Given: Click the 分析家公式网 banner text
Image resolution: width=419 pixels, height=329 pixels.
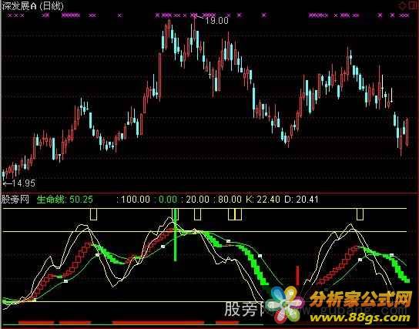Looking at the screenshot, I should point(360,299).
